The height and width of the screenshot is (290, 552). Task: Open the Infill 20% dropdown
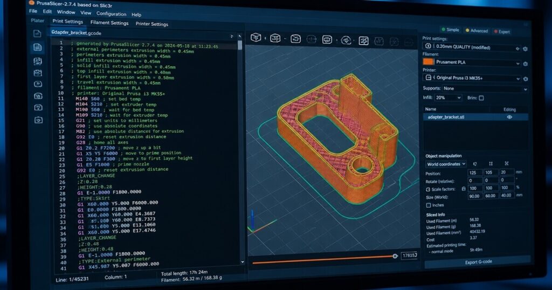448,98
